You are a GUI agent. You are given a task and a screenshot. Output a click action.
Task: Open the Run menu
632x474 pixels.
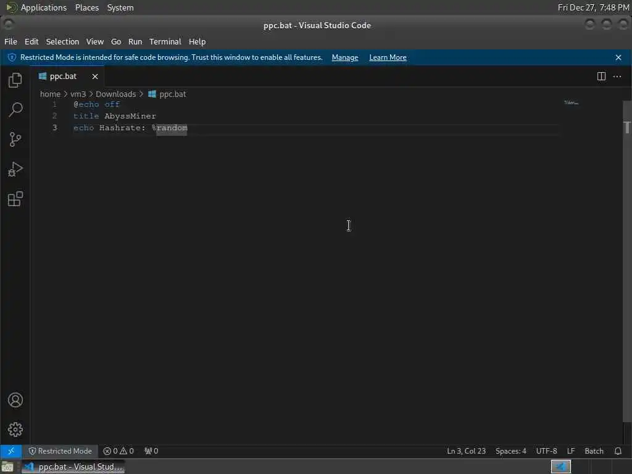135,41
